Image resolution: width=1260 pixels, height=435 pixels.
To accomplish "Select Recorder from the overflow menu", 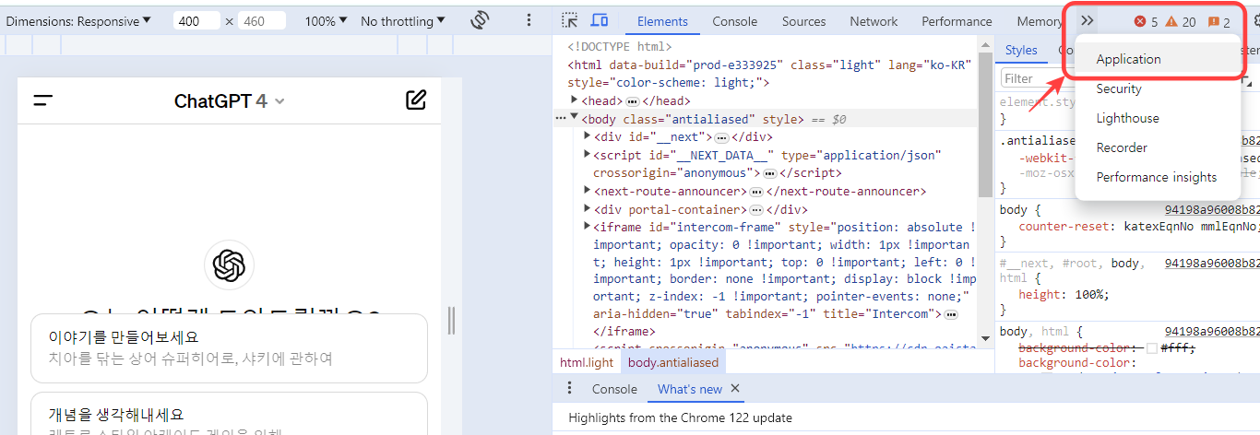I will tap(1159, 147).
